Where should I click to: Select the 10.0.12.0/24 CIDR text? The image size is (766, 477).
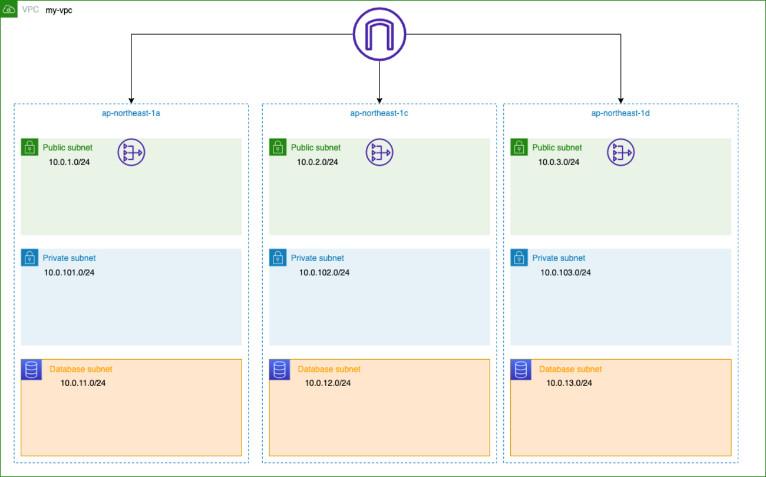coord(328,383)
